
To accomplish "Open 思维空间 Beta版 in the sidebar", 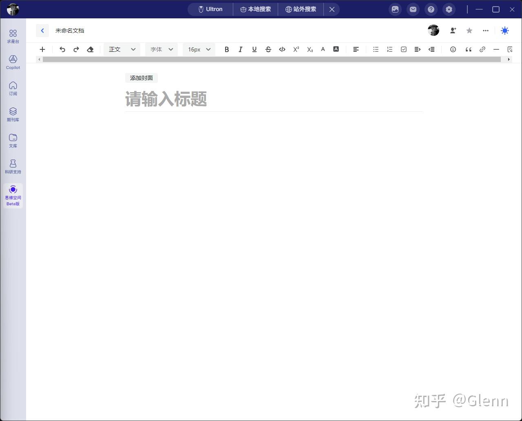I will [x=13, y=195].
